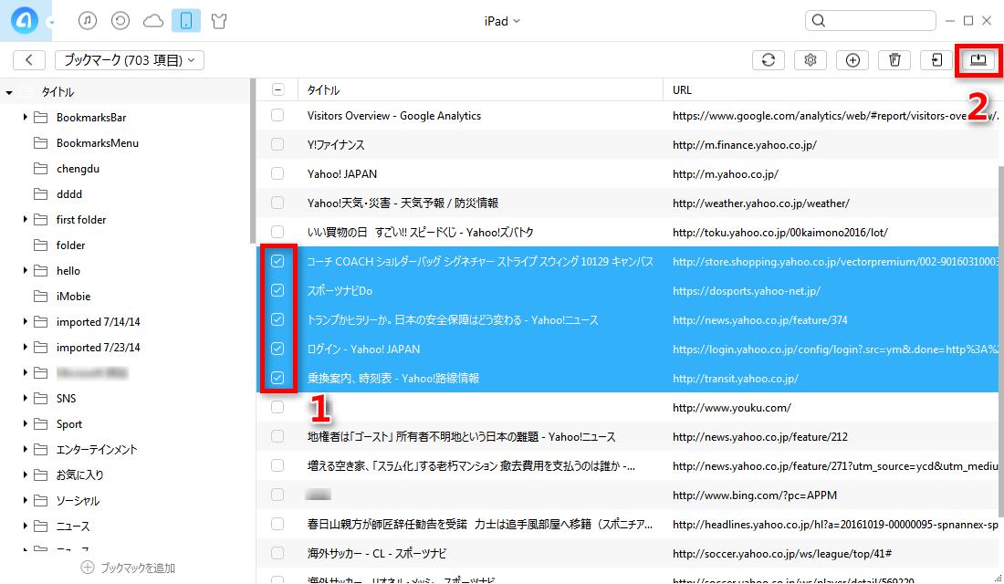Click ブックマックを追加 to add bookmark
Viewport: 1004px width, 584px height.
[138, 568]
